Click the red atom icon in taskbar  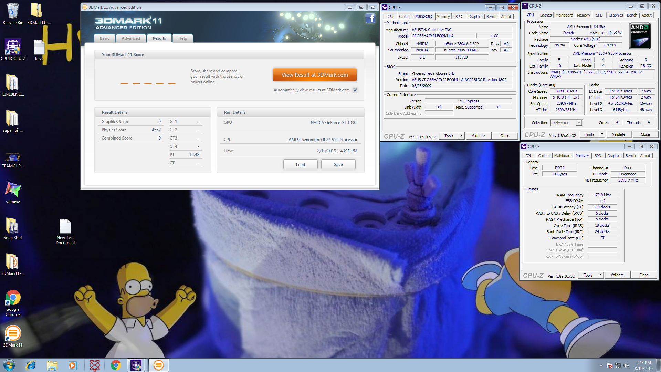coord(94,365)
